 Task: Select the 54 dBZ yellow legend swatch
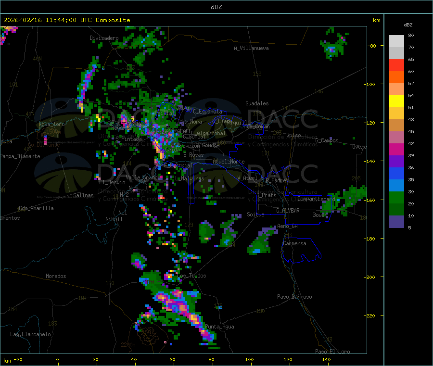(396, 101)
